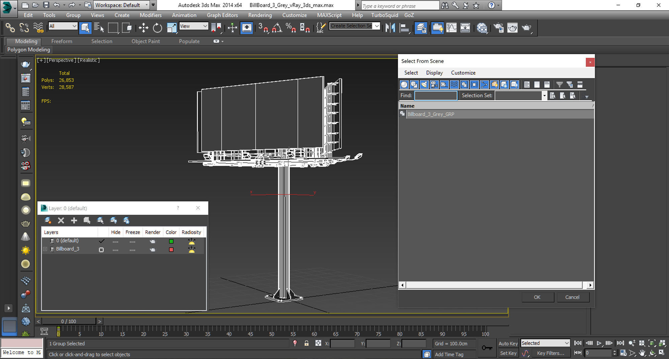Viewport: 669px width, 359px height.
Task: Open the Material Editor
Action: (482, 28)
